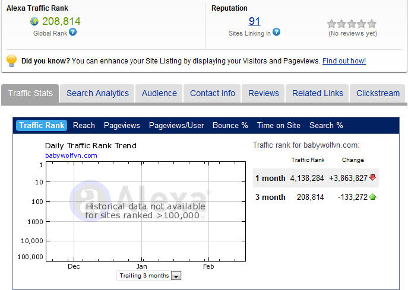The width and height of the screenshot is (408, 290).
Task: Open the Global Rank help question mark
Action: (x=73, y=32)
